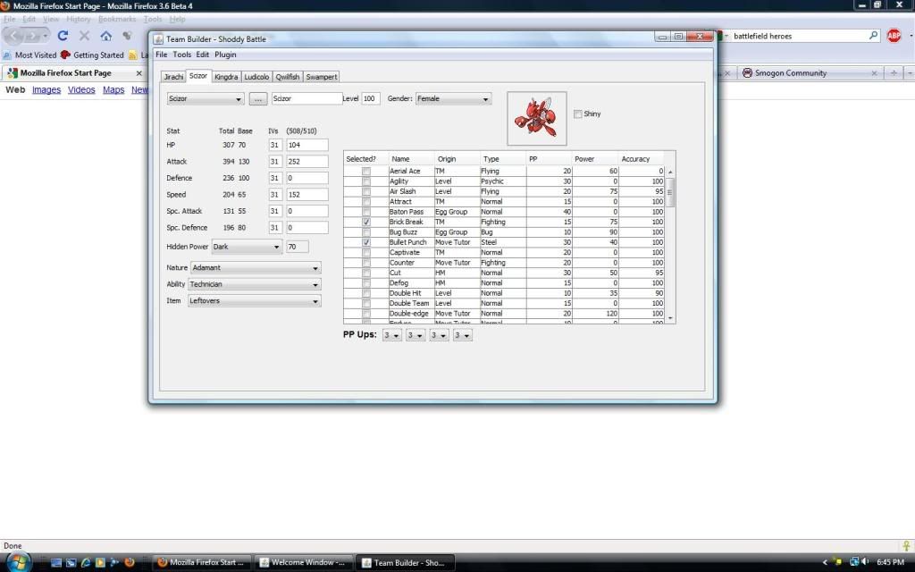Click the Firefox home icon
915x572 pixels.
[105, 36]
